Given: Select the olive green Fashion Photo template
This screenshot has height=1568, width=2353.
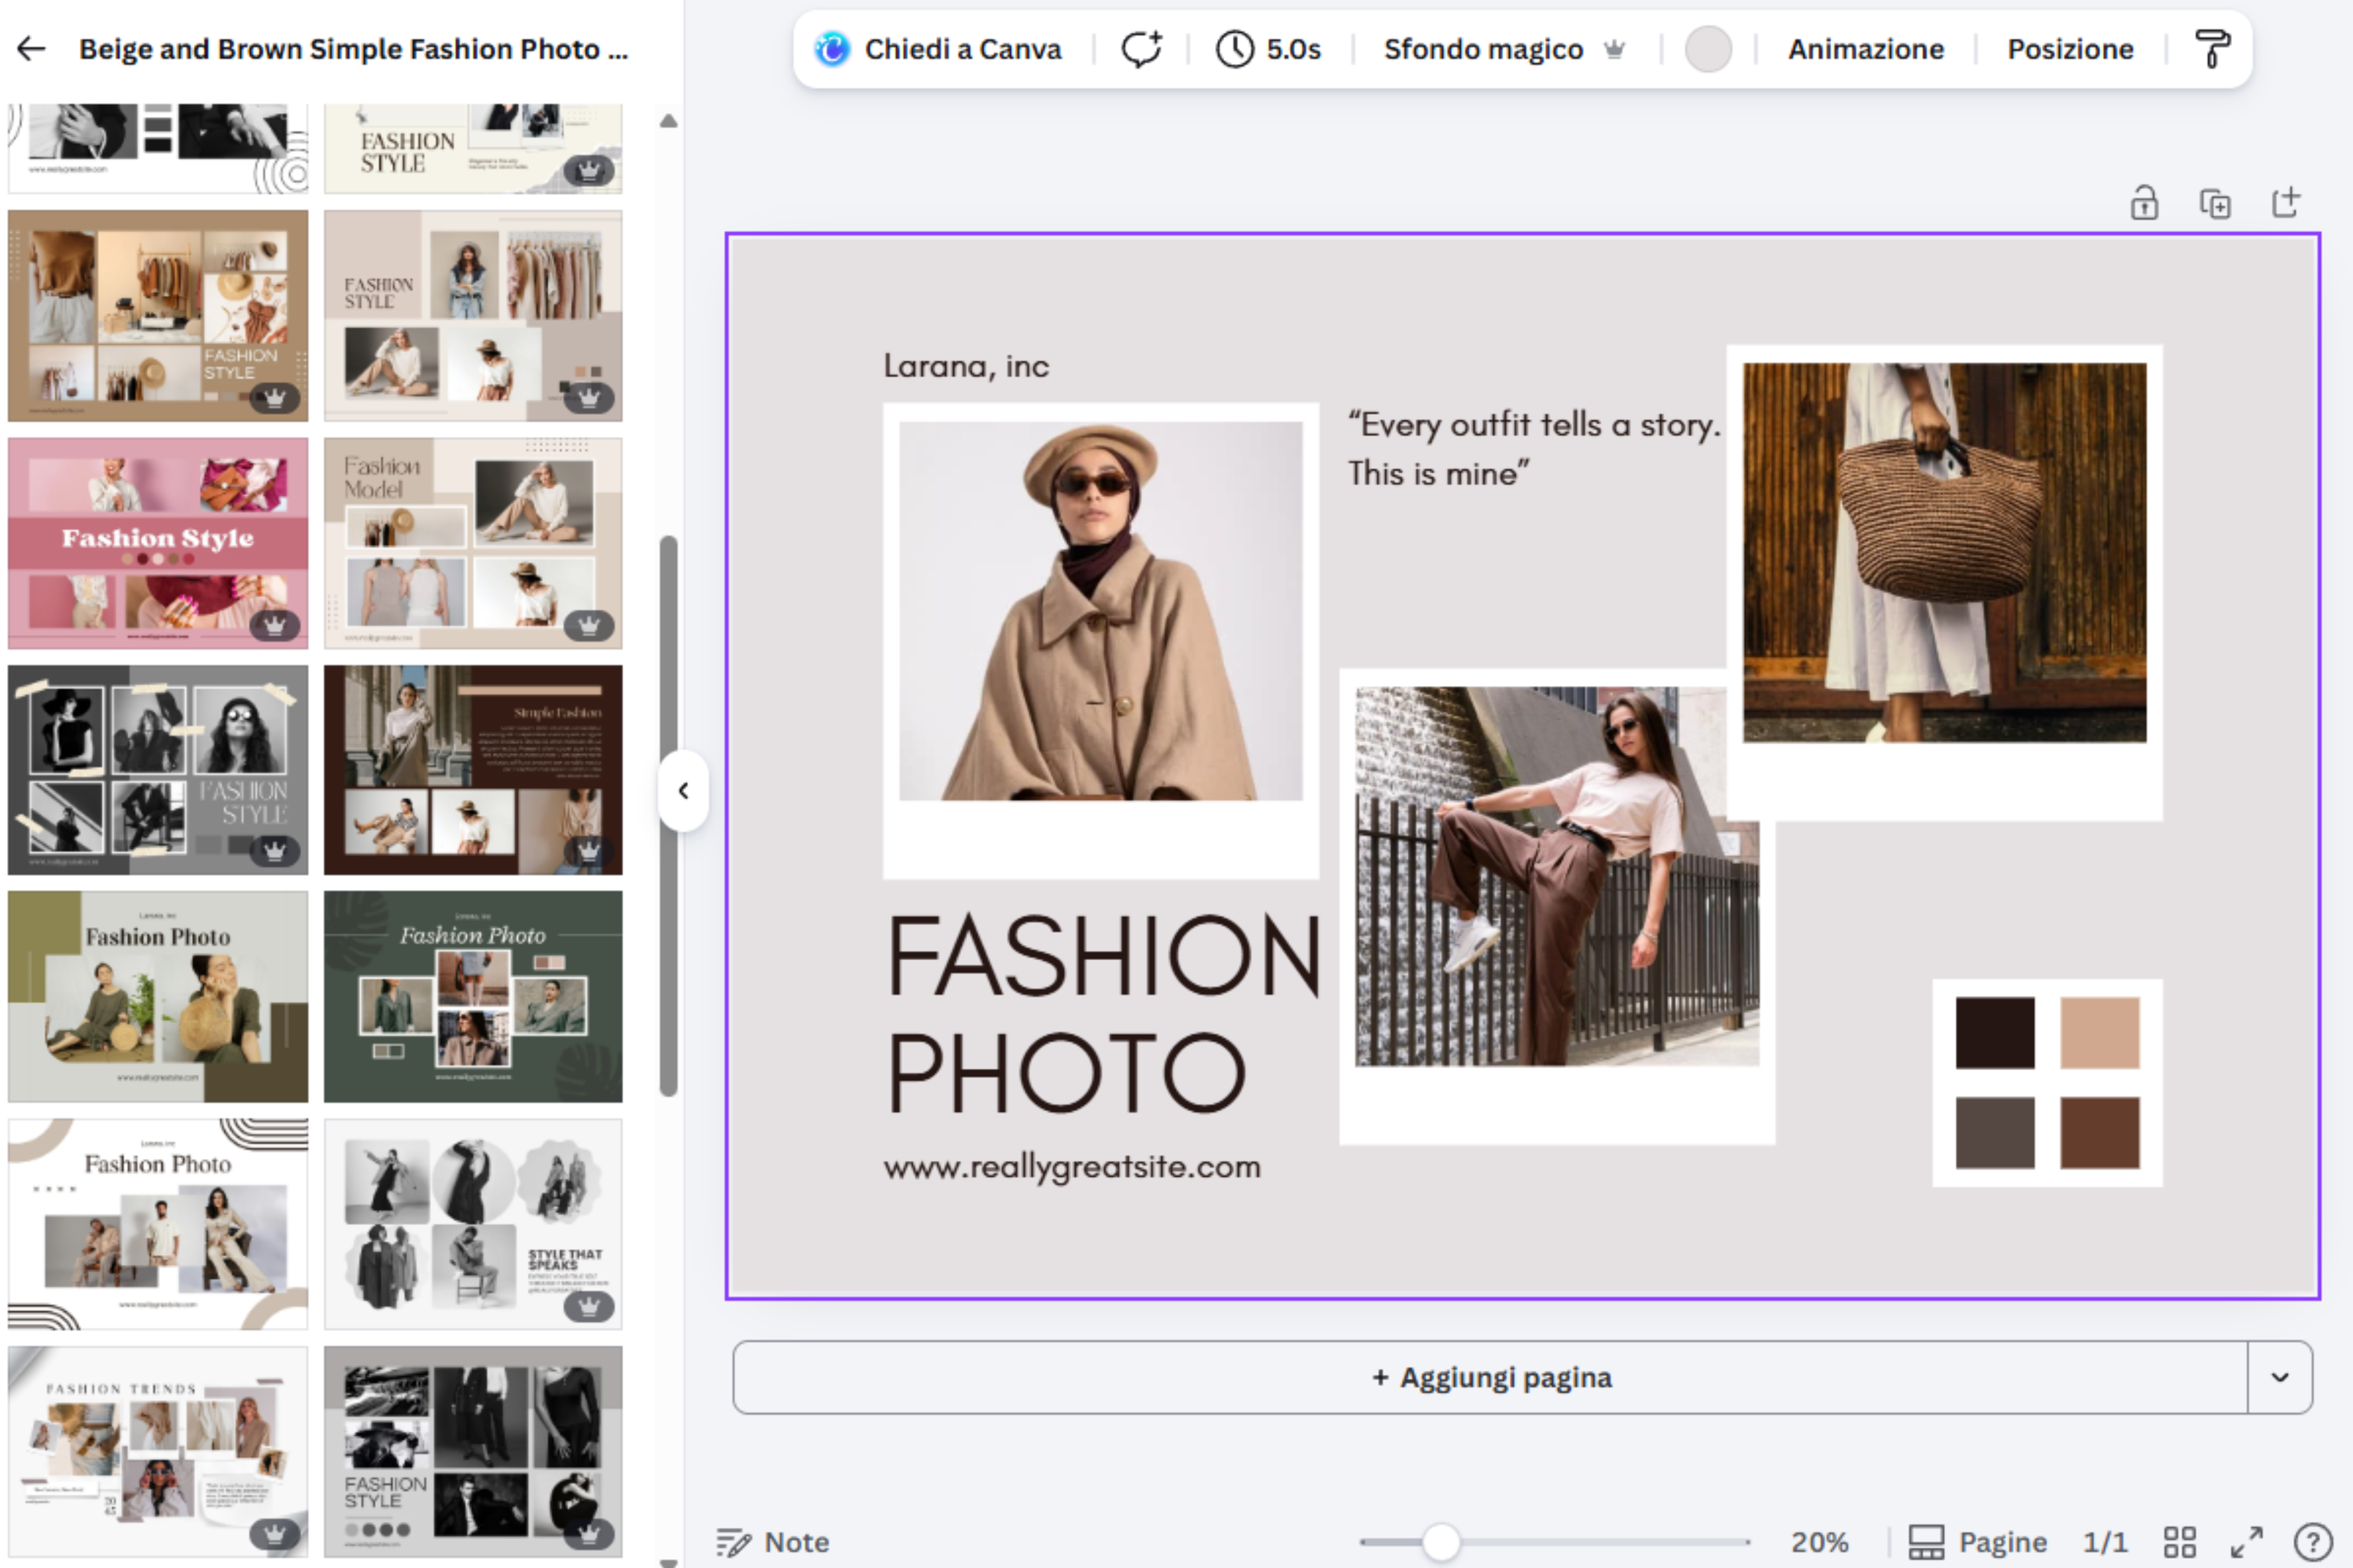Looking at the screenshot, I should 158,996.
